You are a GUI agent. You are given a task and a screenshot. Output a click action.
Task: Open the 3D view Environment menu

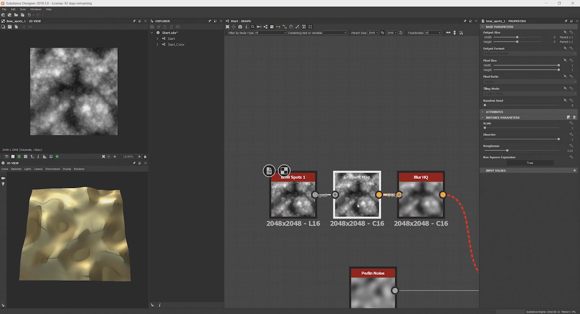point(53,169)
